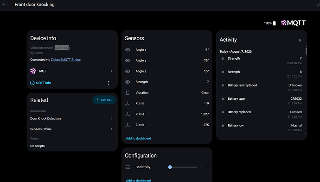The height and width of the screenshot is (182, 320).
Task: Click the Angle z sensor label
Action: click(141, 71)
